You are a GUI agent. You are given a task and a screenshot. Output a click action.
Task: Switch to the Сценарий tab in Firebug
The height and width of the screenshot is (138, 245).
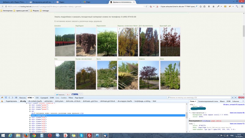pyautogui.click(x=44, y=98)
